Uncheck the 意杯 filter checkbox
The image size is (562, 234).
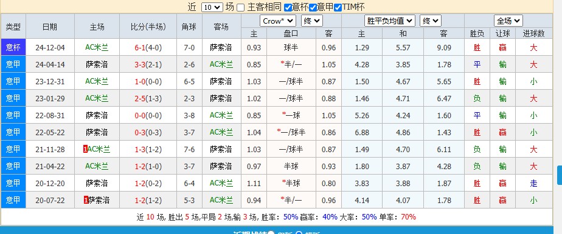pyautogui.click(x=288, y=7)
